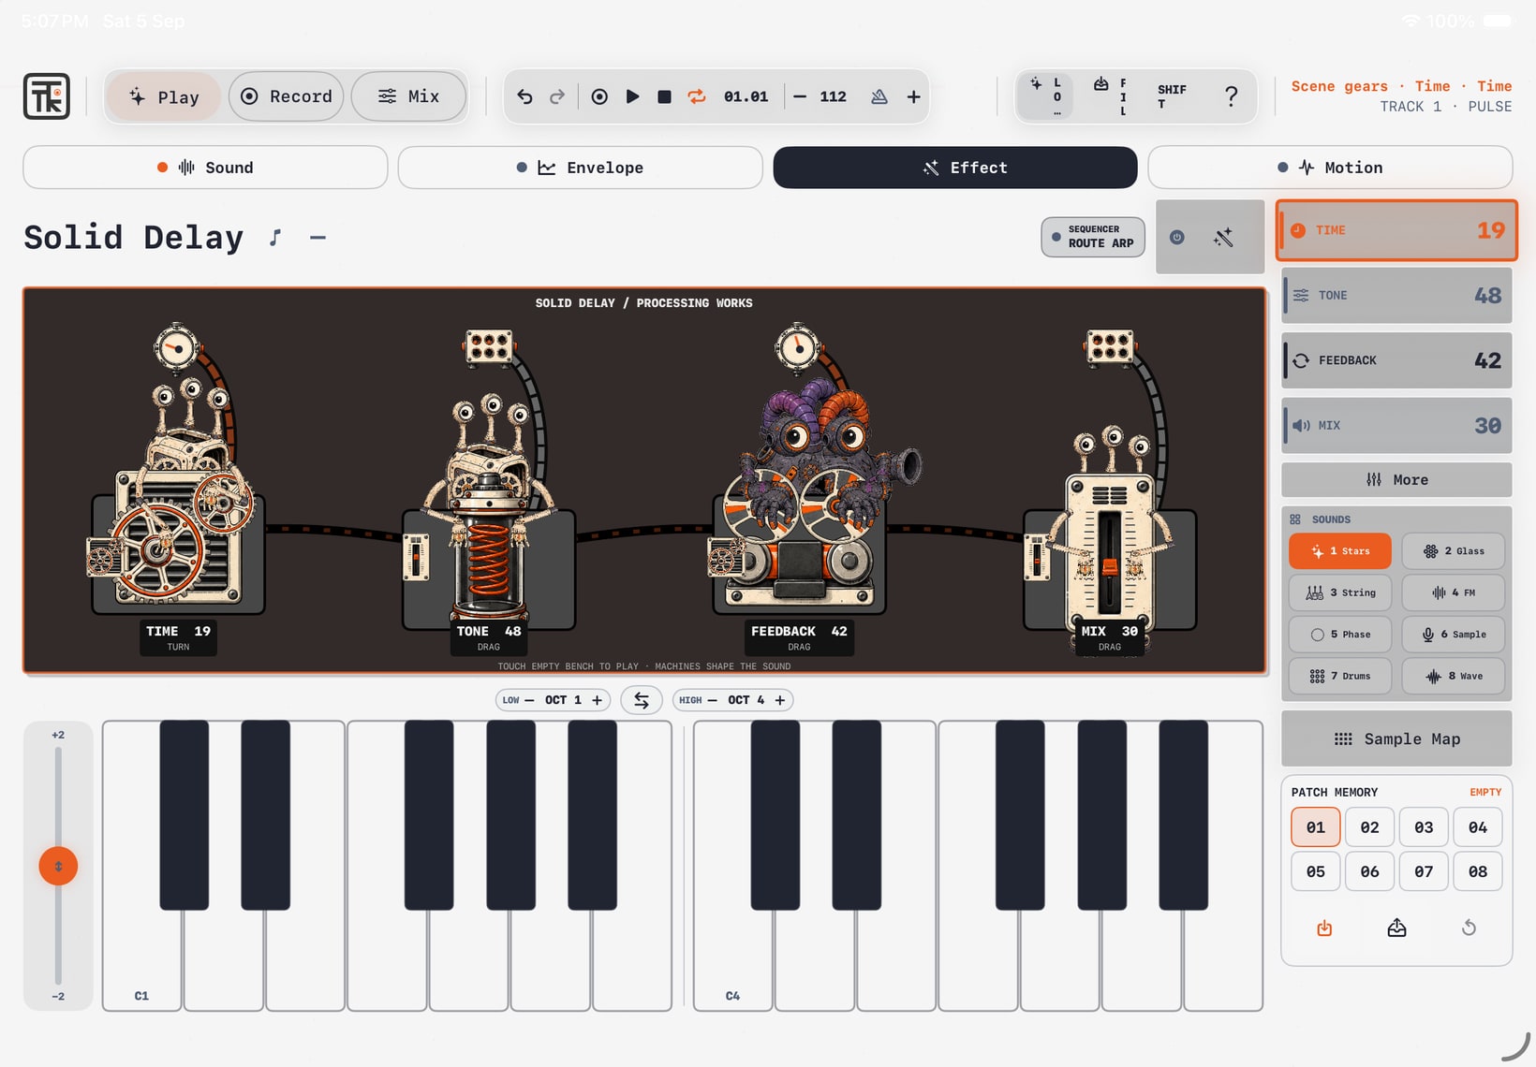
Task: Decrease tempo with the minus button
Action: pyautogui.click(x=800, y=96)
